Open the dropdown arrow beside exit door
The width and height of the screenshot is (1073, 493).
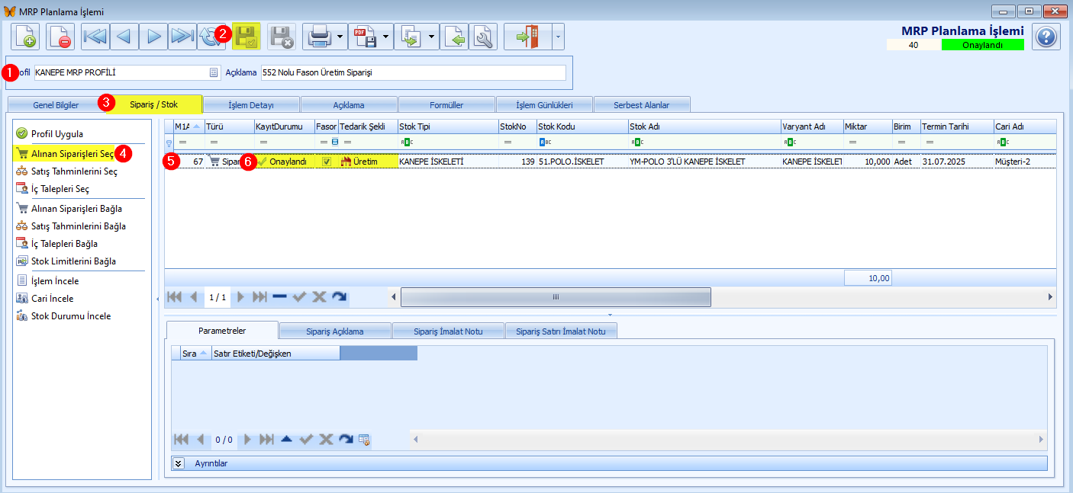(558, 37)
